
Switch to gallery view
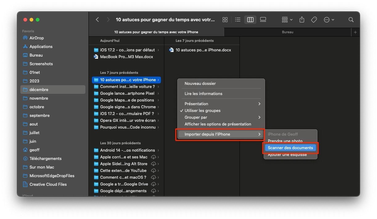[263, 20]
